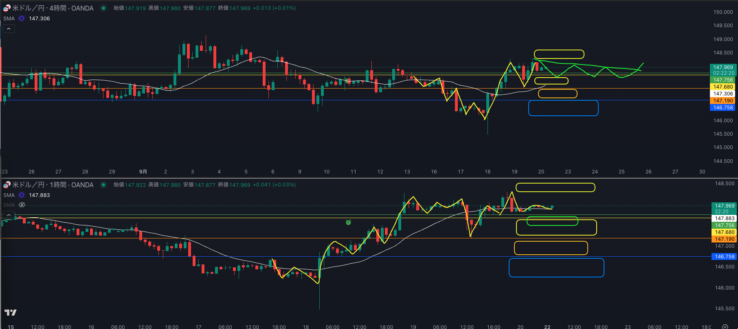Click the SMA refresh icon in 1-hour chart
This screenshot has height=329, width=738.
[22, 195]
